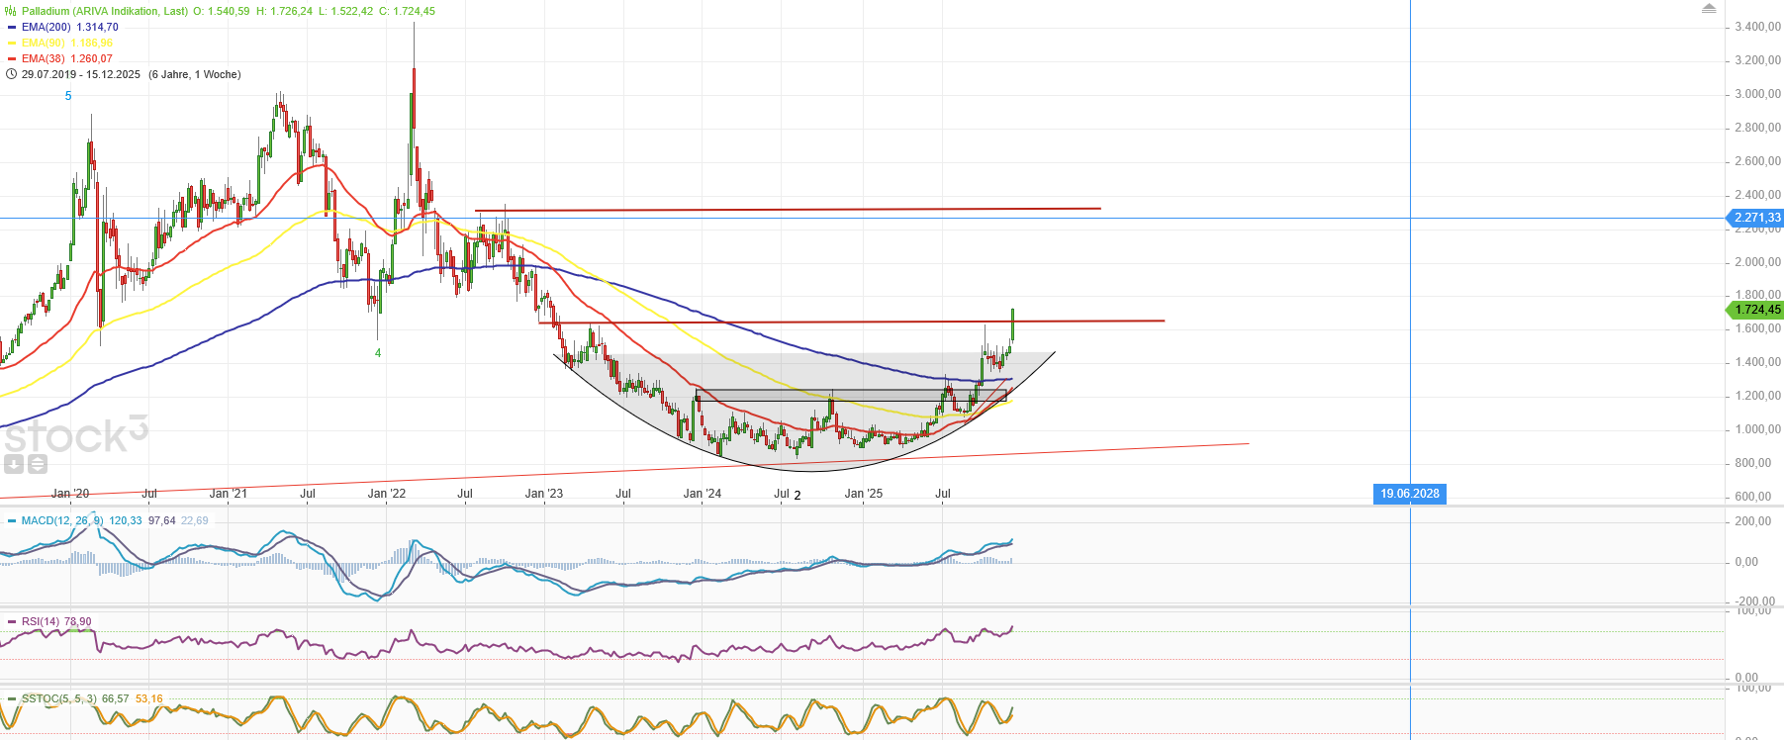Viewport: 1784px width, 740px height.
Task: Click the clock icon next to date range
Action: click(12, 75)
